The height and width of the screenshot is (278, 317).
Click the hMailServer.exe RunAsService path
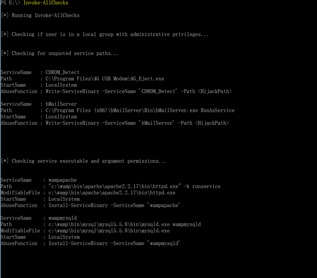[x=140, y=110]
